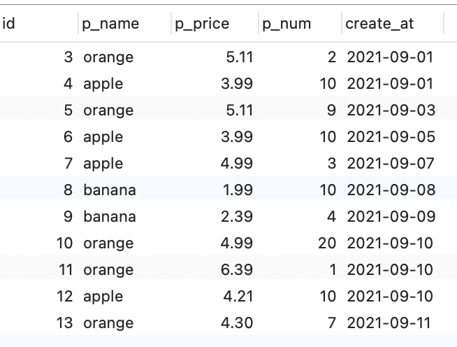Screen dimensions: 457x347
Task: Click the date cell 2021-09-05
Action: tap(391, 137)
